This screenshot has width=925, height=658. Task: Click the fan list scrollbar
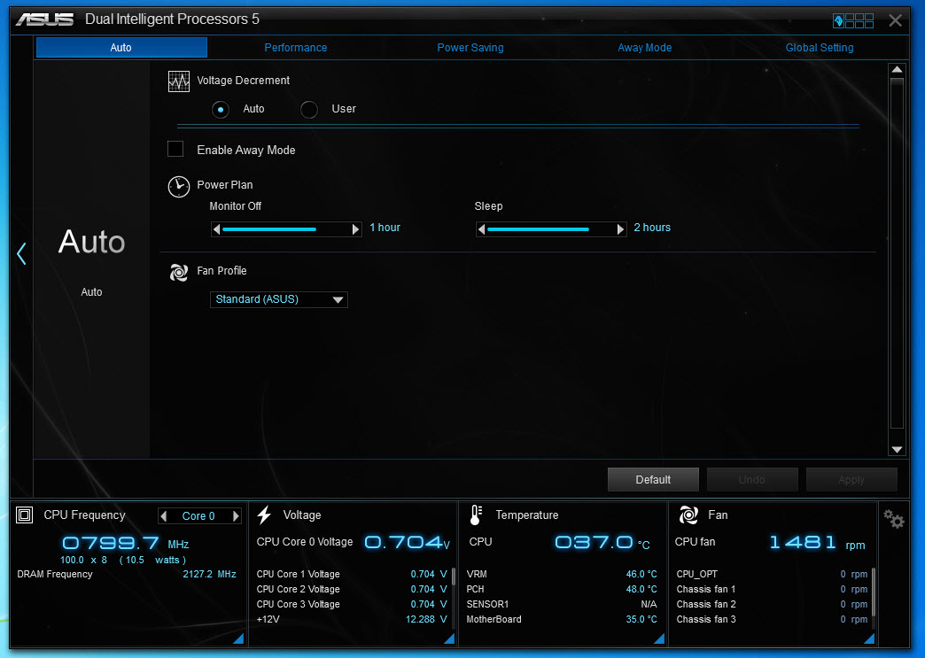click(x=873, y=592)
